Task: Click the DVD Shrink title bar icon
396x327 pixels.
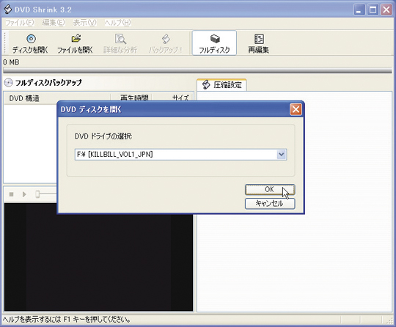Action: (x=8, y=10)
